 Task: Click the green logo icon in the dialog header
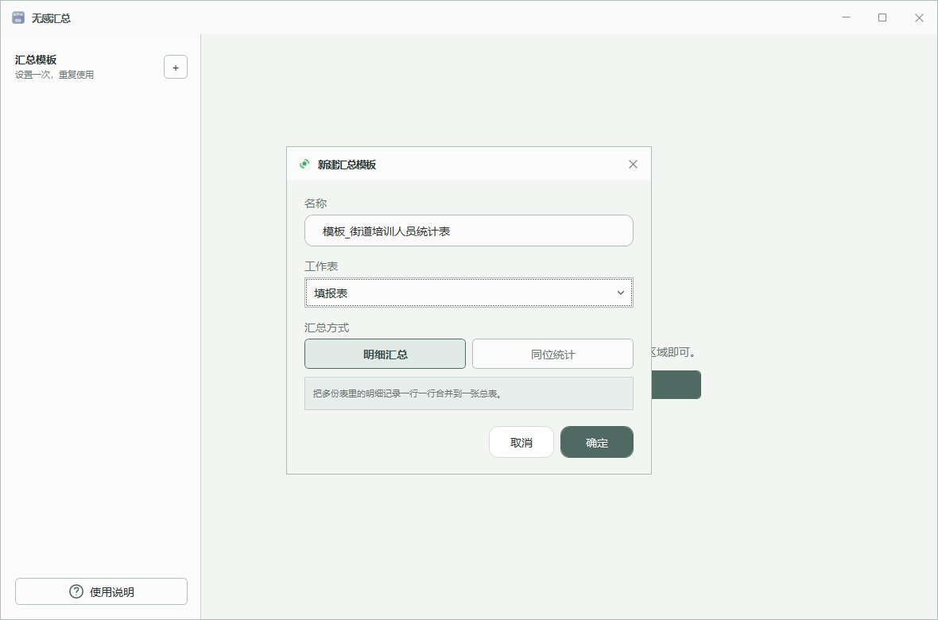(x=304, y=164)
